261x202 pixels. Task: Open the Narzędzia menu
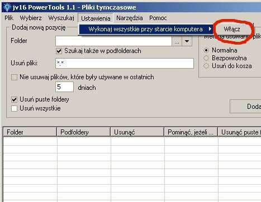[x=130, y=18]
